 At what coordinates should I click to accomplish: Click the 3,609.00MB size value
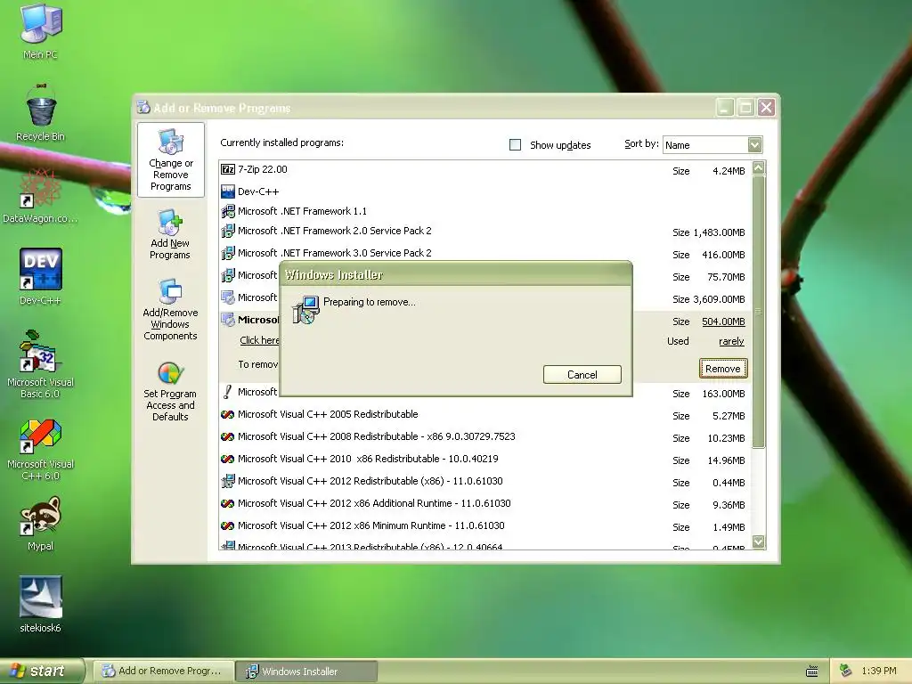point(719,299)
